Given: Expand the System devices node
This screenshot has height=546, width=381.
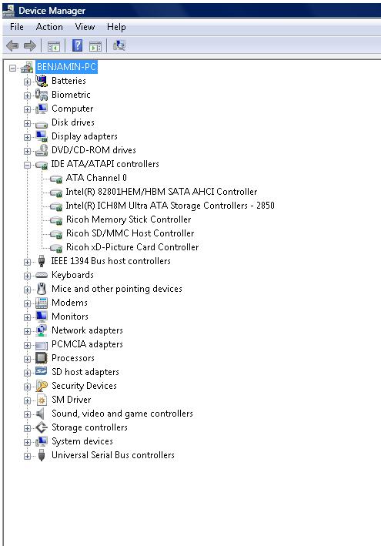Looking at the screenshot, I should tap(27, 442).
